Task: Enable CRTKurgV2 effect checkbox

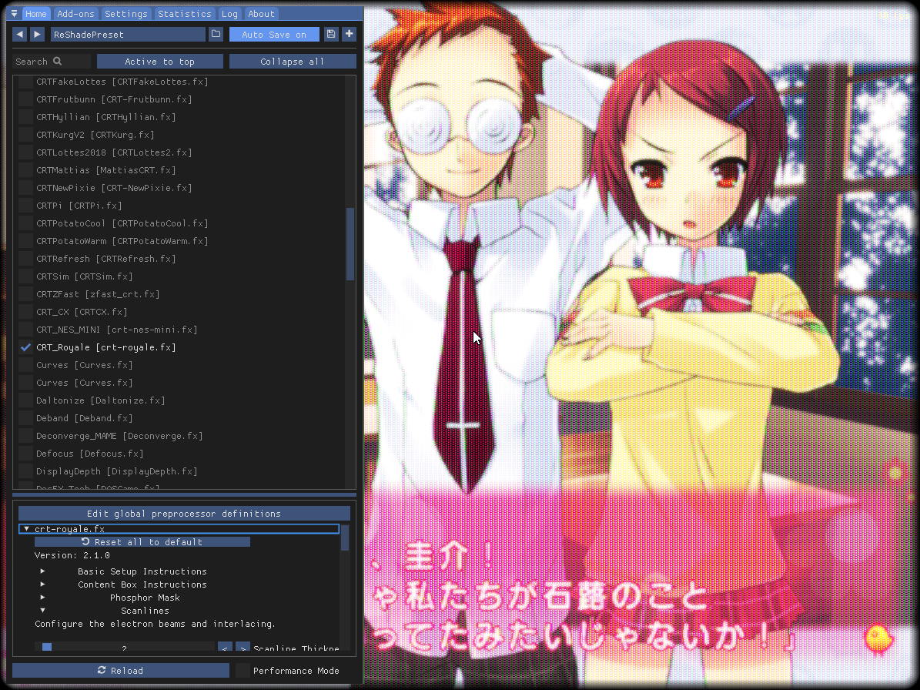Action: tap(25, 134)
